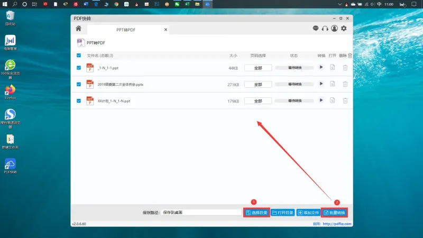Open Task View on the taskbar
423x238 pixels.
point(34,4)
